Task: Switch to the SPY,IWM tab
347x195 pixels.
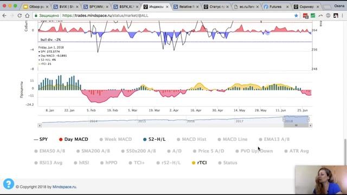Action: (x=95, y=7)
